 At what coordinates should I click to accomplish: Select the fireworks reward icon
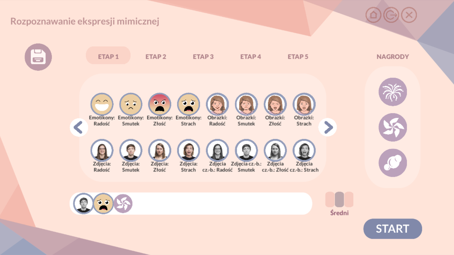click(393, 92)
